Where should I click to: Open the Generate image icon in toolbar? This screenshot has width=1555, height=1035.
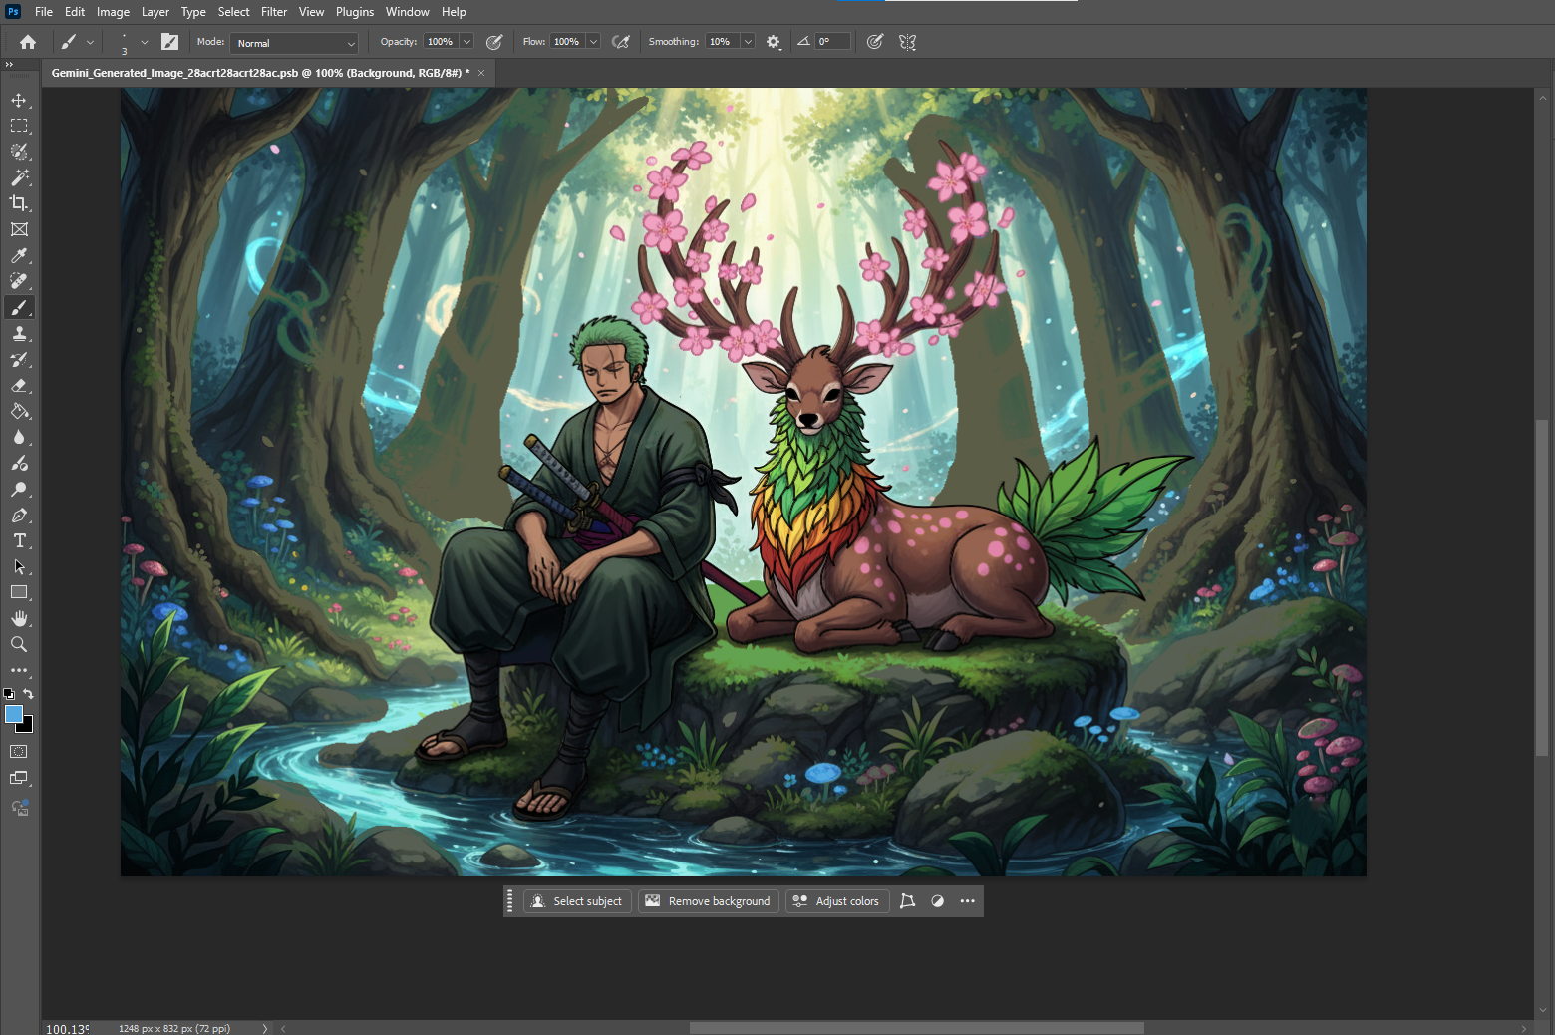pos(19,807)
